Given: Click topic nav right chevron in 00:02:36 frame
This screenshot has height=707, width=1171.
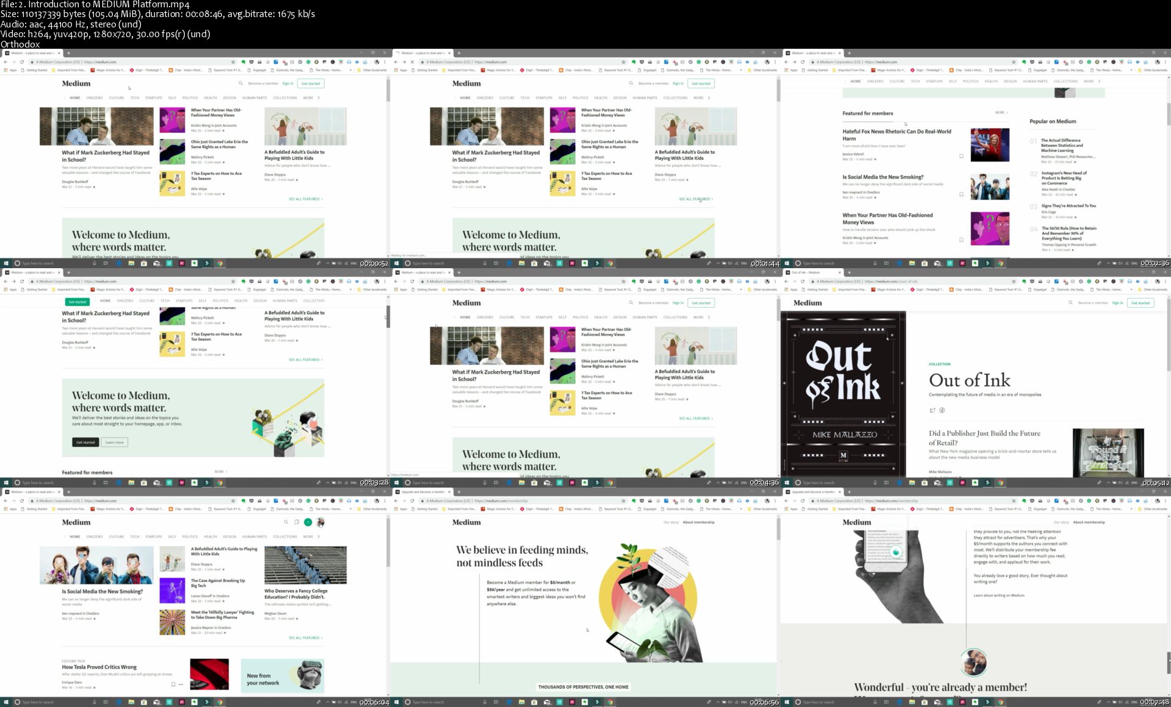Looking at the screenshot, I should pyautogui.click(x=1100, y=81).
